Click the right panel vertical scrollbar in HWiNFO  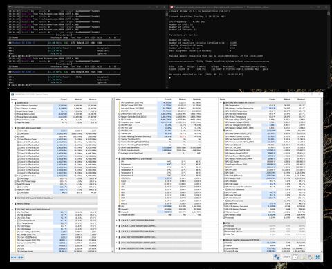(x=321, y=175)
